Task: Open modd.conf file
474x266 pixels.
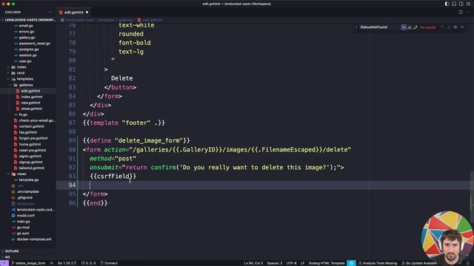Action: point(25,216)
